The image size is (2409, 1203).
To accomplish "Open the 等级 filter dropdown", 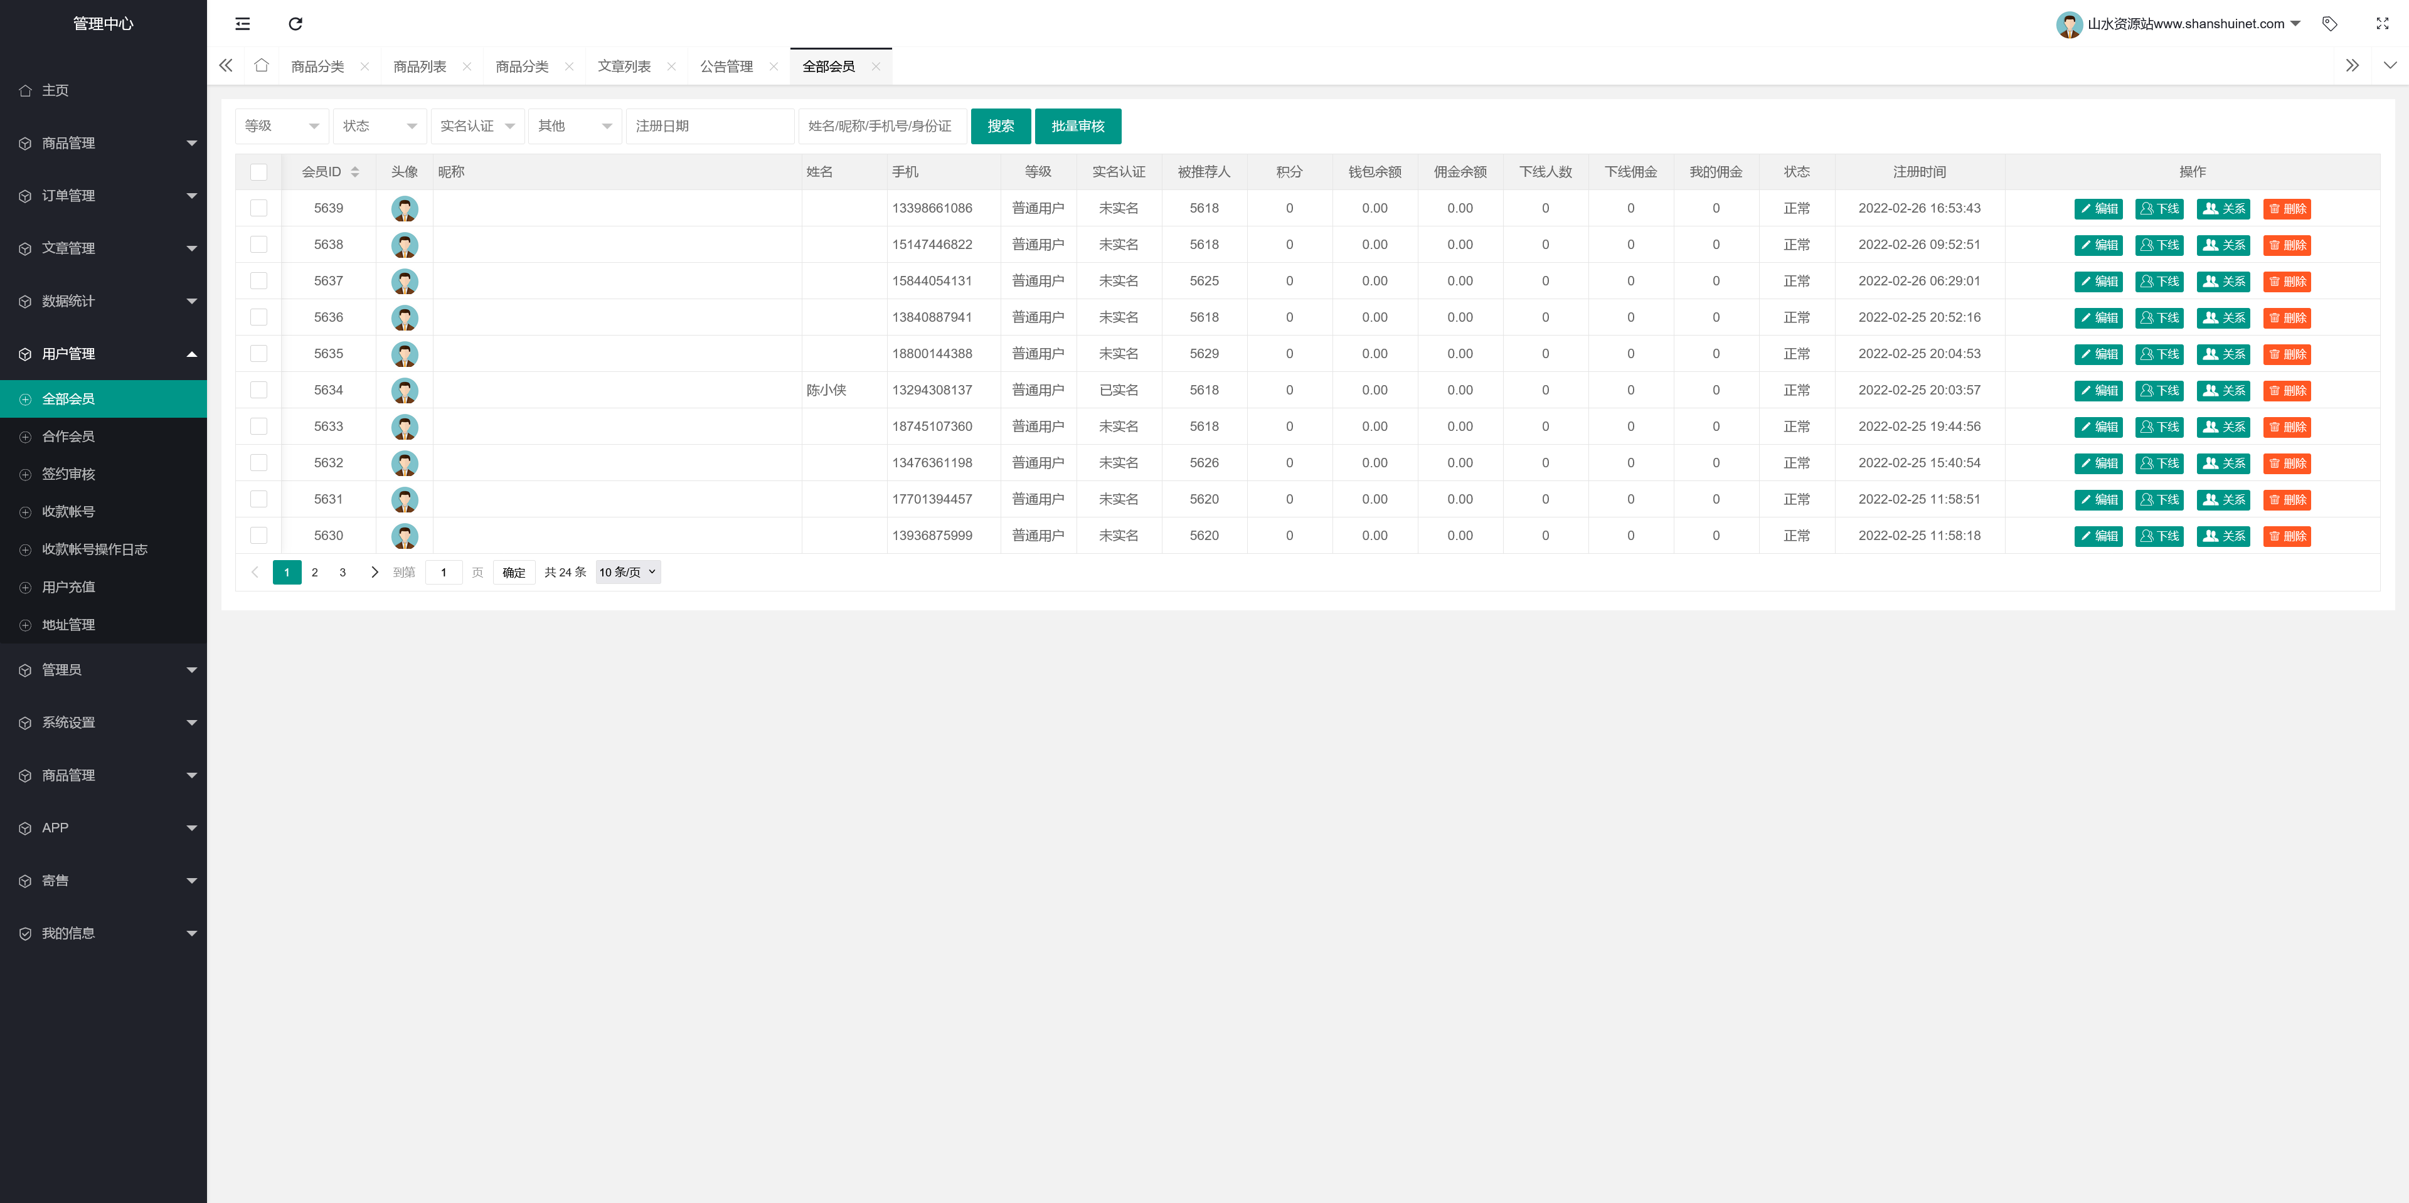I will click(x=282, y=126).
